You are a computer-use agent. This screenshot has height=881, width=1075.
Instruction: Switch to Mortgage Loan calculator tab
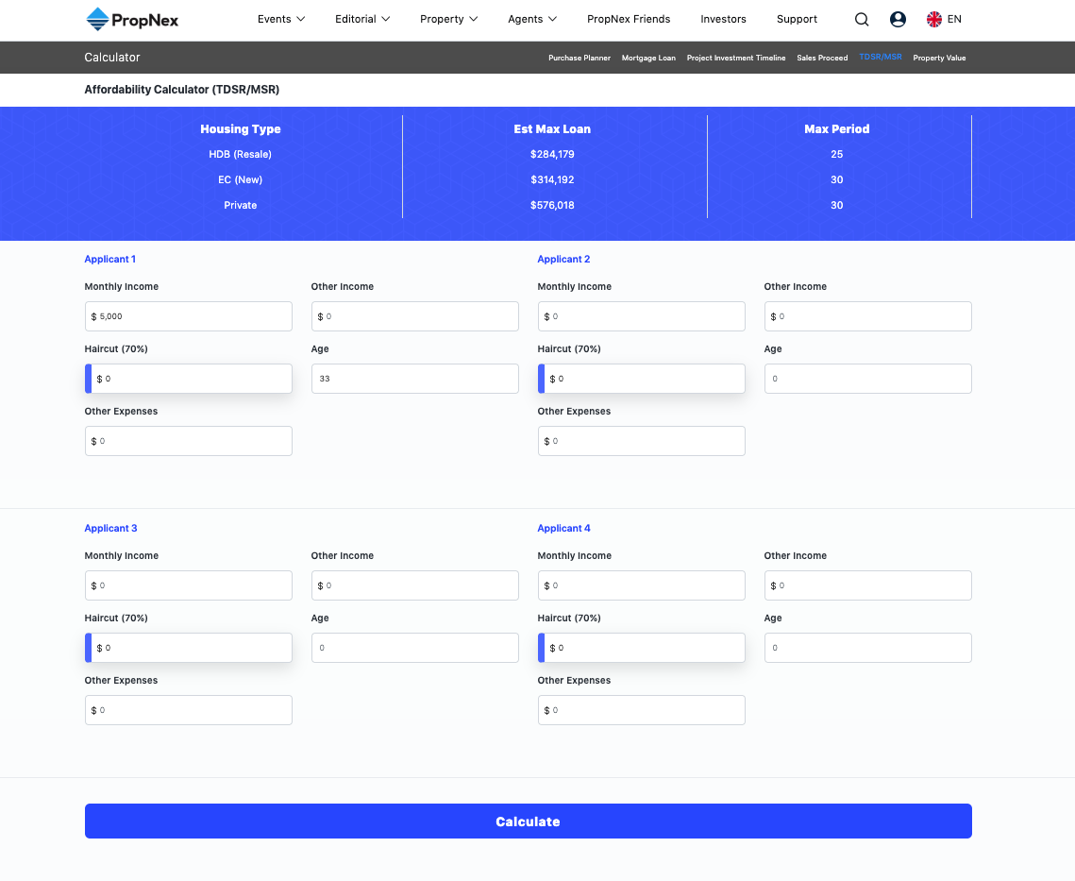pyautogui.click(x=648, y=58)
